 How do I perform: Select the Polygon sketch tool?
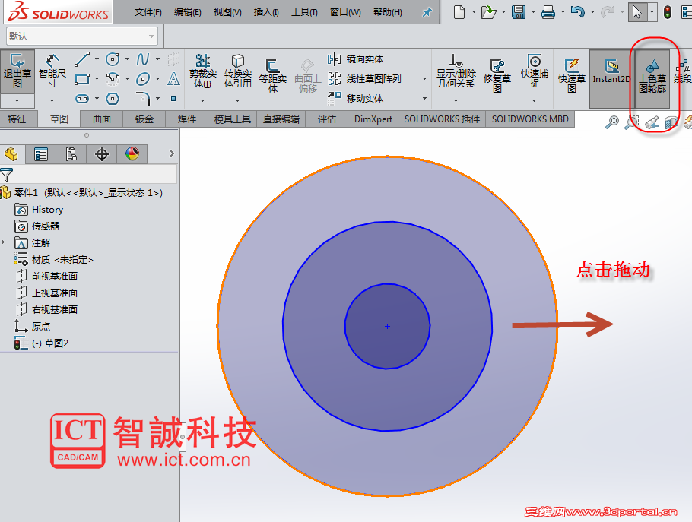click(113, 99)
